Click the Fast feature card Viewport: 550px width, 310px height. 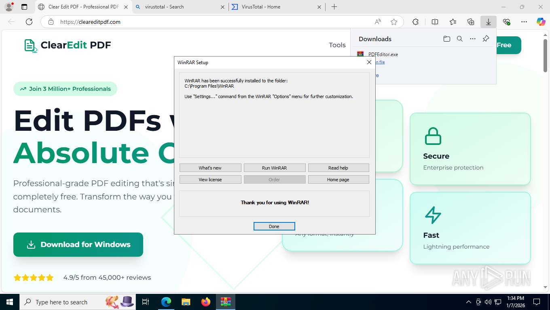(470, 228)
